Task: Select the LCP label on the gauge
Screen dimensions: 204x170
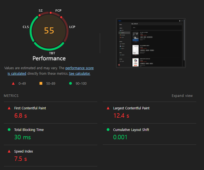Action: [72, 27]
